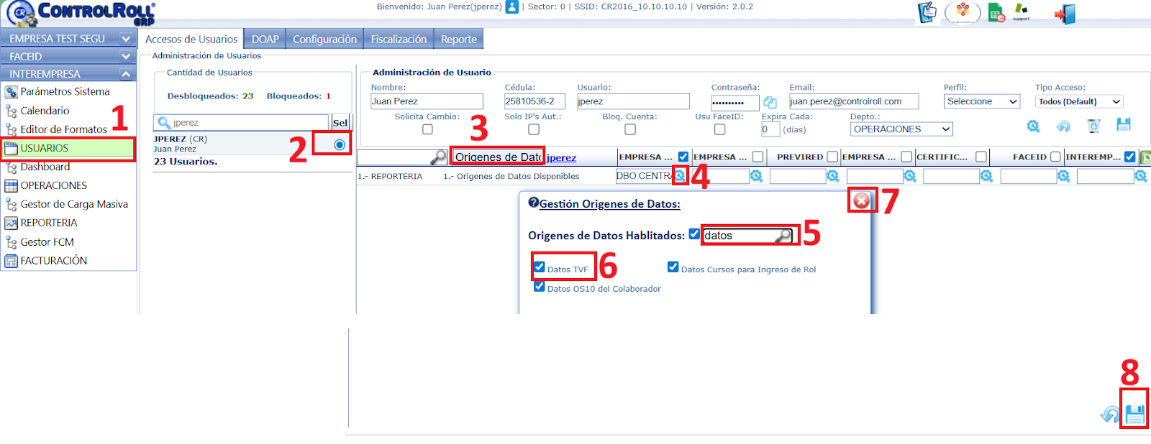Click search gear icon next to DBO.CENTRAL
Image resolution: width=1151 pixels, height=444 pixels.
[x=680, y=176]
